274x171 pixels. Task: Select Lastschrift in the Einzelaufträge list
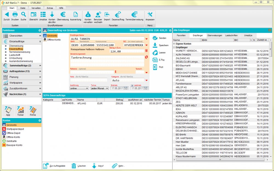point(15,55)
